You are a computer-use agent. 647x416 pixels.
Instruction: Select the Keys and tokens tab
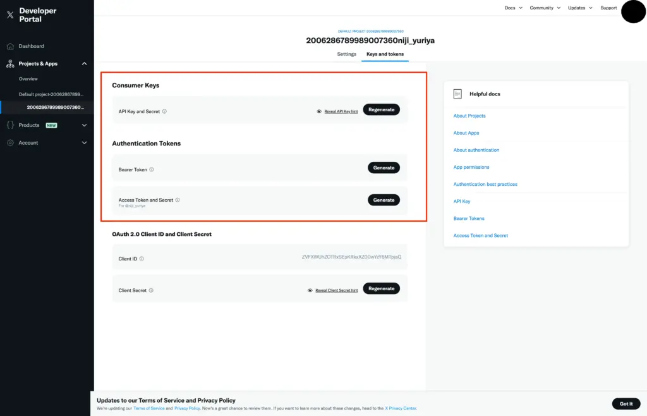(x=385, y=54)
